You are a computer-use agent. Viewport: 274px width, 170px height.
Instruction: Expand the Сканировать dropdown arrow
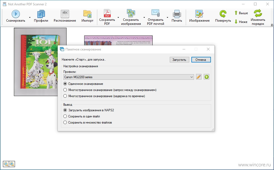(x=30, y=17)
